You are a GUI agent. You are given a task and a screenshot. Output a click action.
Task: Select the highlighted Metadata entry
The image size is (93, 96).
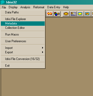pos(23,23)
